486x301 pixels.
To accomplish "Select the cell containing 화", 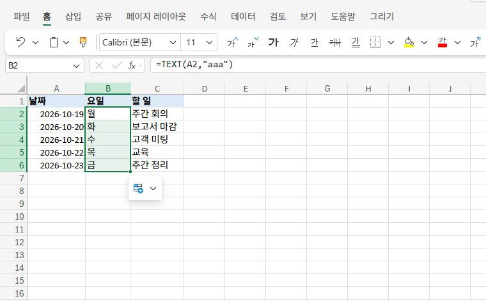I will 108,127.
